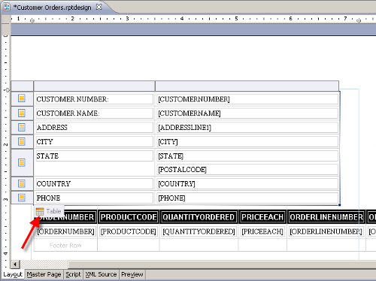Select the COUNTRY row handle icon
Viewport: 376px width, 281px height.
22,183
